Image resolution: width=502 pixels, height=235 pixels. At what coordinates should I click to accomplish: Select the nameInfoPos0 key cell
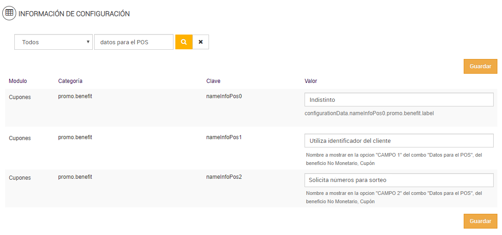pyautogui.click(x=224, y=97)
